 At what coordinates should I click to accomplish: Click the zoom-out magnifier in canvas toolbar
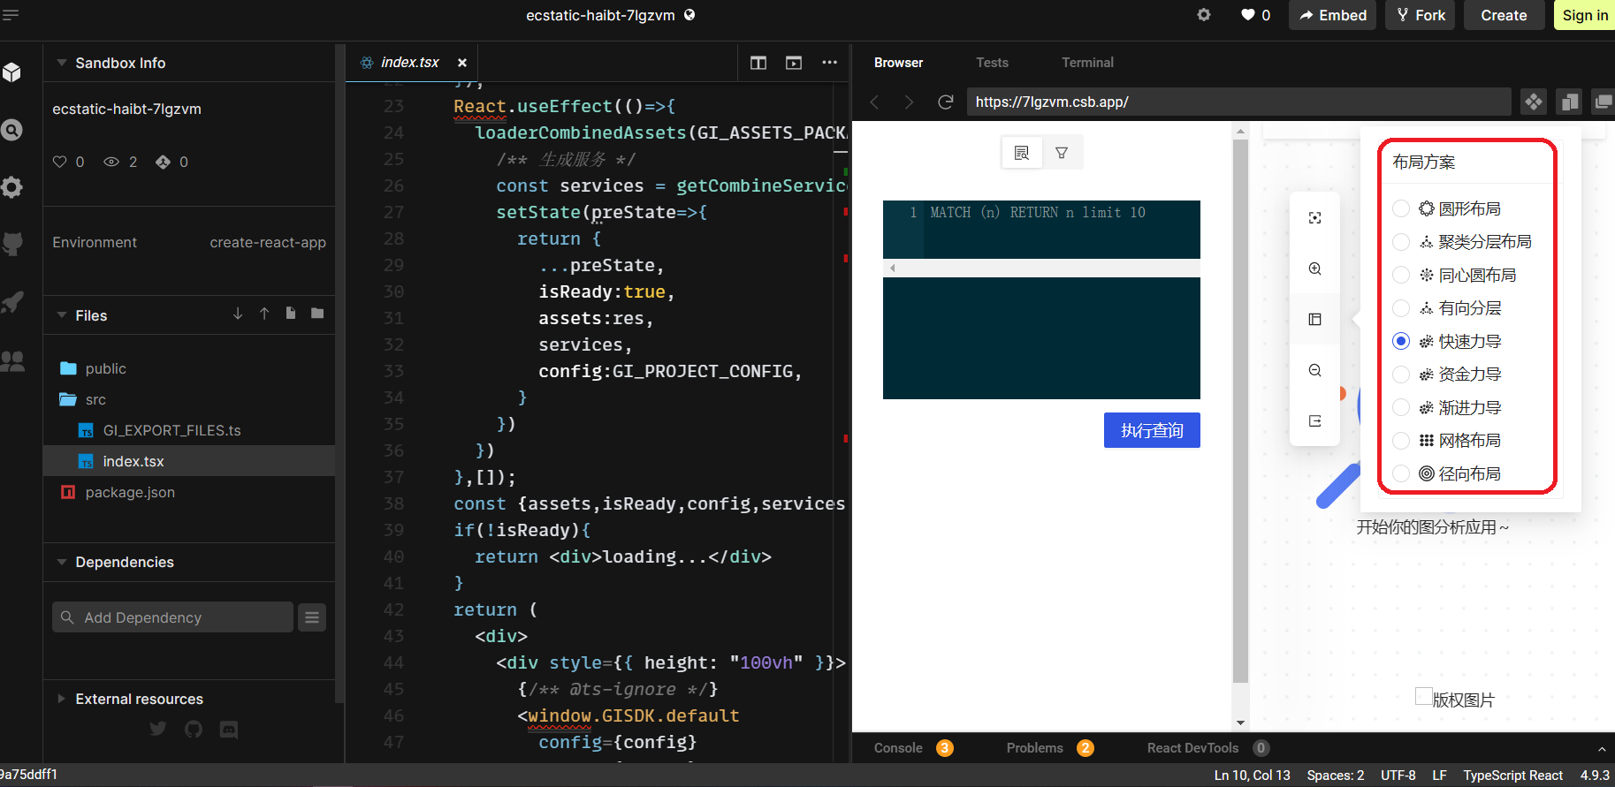pos(1314,370)
